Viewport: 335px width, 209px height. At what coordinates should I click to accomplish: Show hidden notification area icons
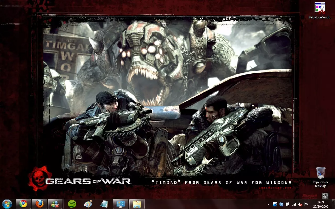[x=269, y=204]
